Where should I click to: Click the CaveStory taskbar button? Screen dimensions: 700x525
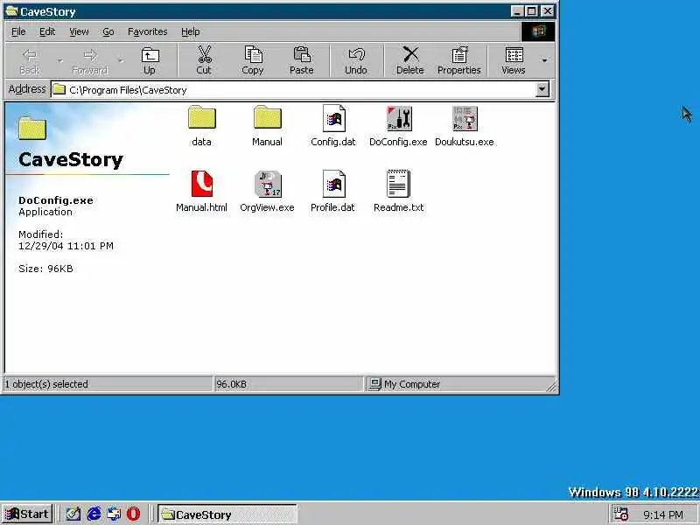[227, 514]
